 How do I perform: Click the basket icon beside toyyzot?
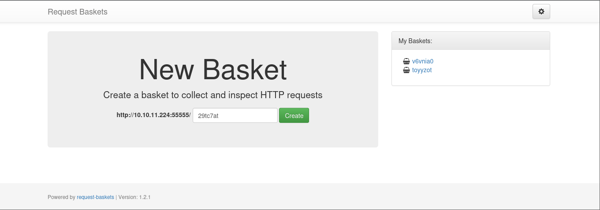406,70
